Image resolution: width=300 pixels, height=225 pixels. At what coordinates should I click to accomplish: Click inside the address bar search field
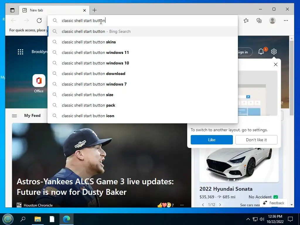pos(143,21)
